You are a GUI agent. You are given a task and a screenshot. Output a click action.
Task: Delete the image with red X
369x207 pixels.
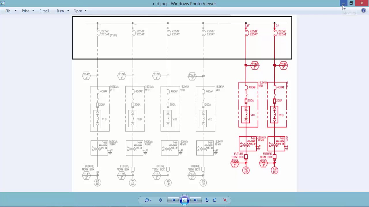[225, 200]
